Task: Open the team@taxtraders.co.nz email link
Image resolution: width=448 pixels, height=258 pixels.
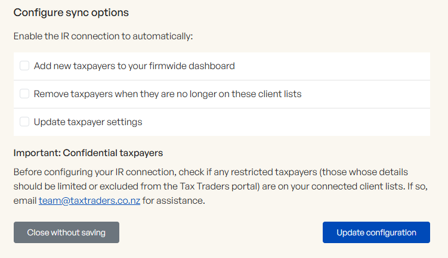Action: point(89,201)
